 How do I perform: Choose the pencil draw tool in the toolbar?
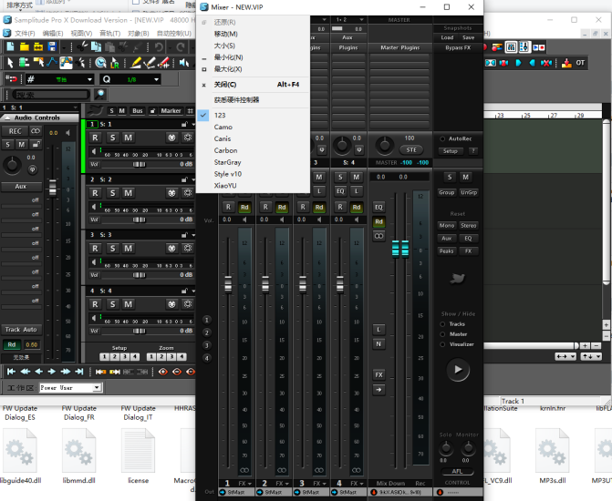click(135, 62)
